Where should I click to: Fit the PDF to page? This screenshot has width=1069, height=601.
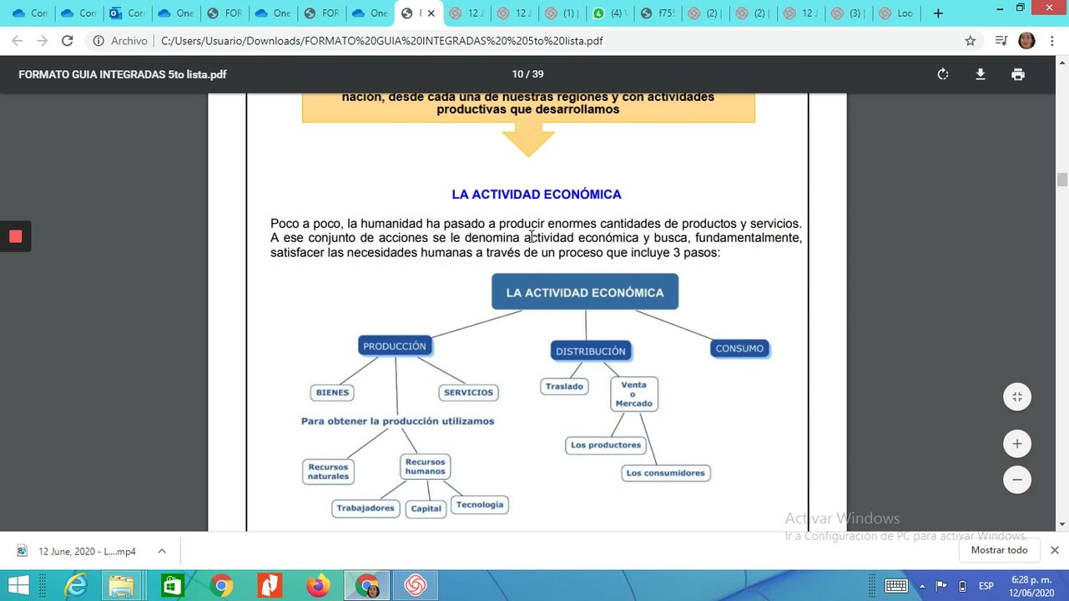[1017, 397]
